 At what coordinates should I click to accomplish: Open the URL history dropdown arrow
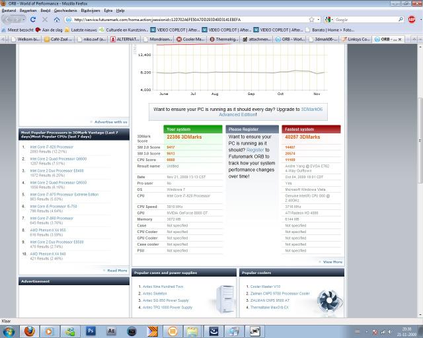[319, 19]
